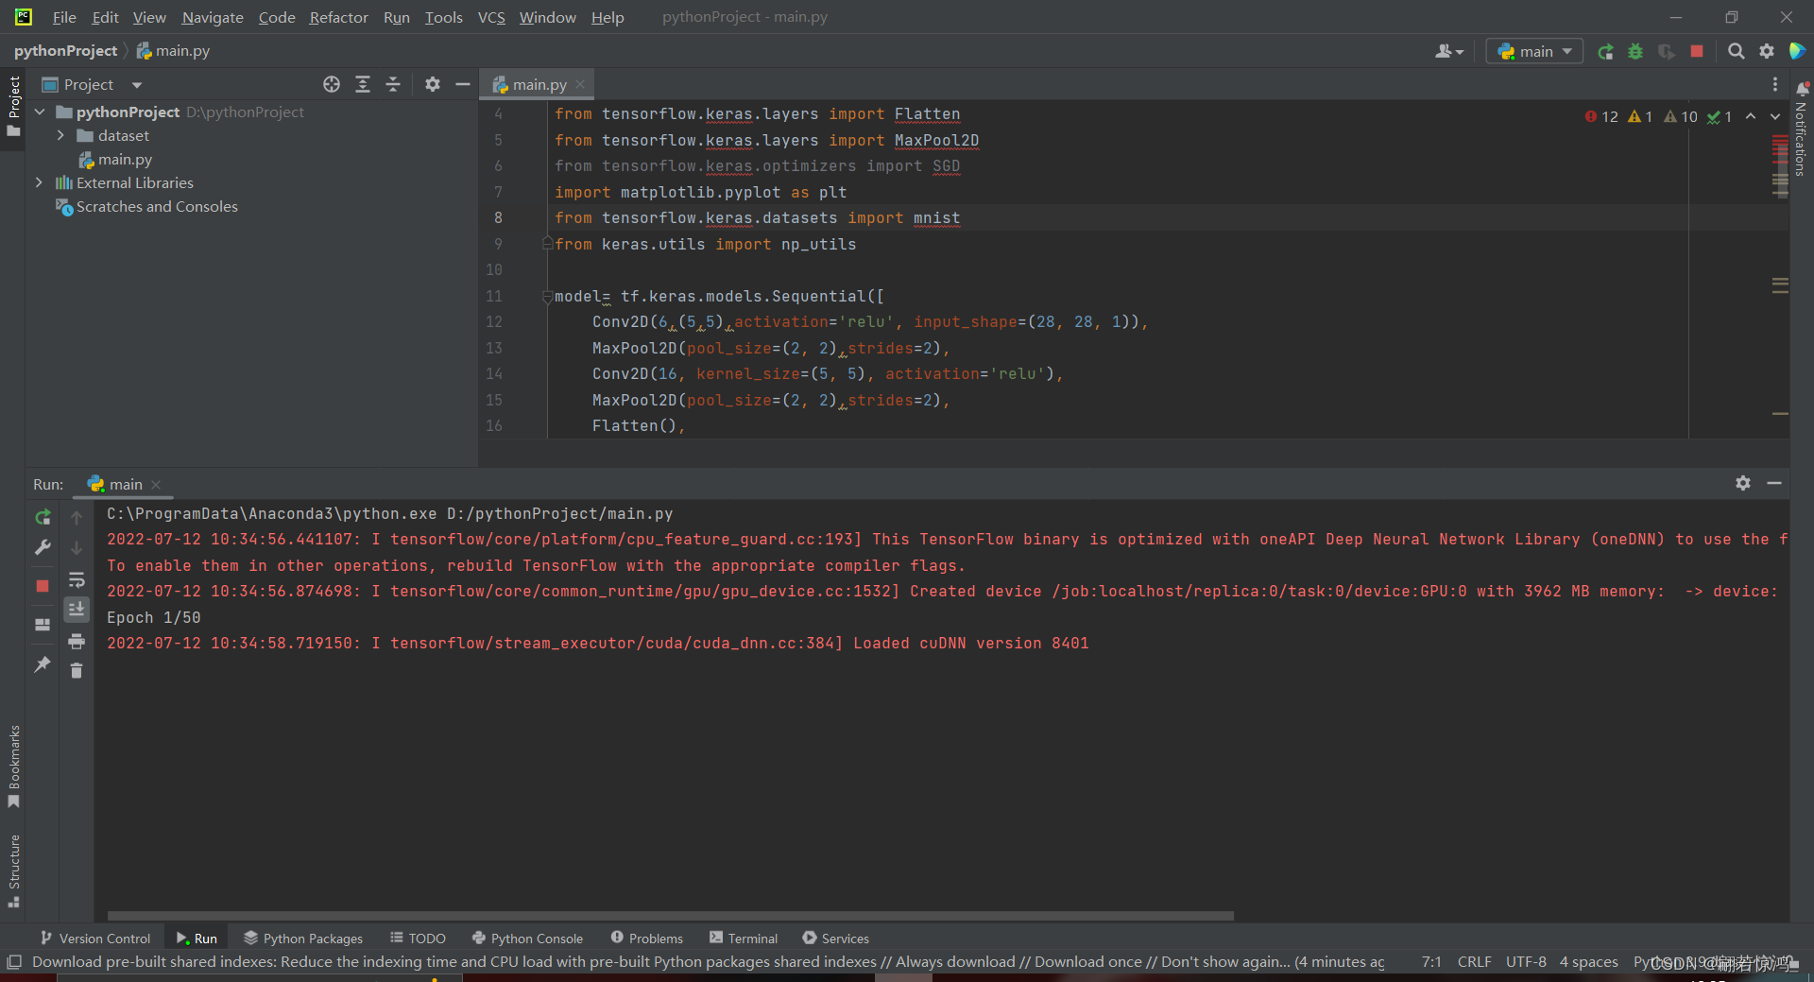
Task: Open the TODO tool window
Action: (x=418, y=938)
